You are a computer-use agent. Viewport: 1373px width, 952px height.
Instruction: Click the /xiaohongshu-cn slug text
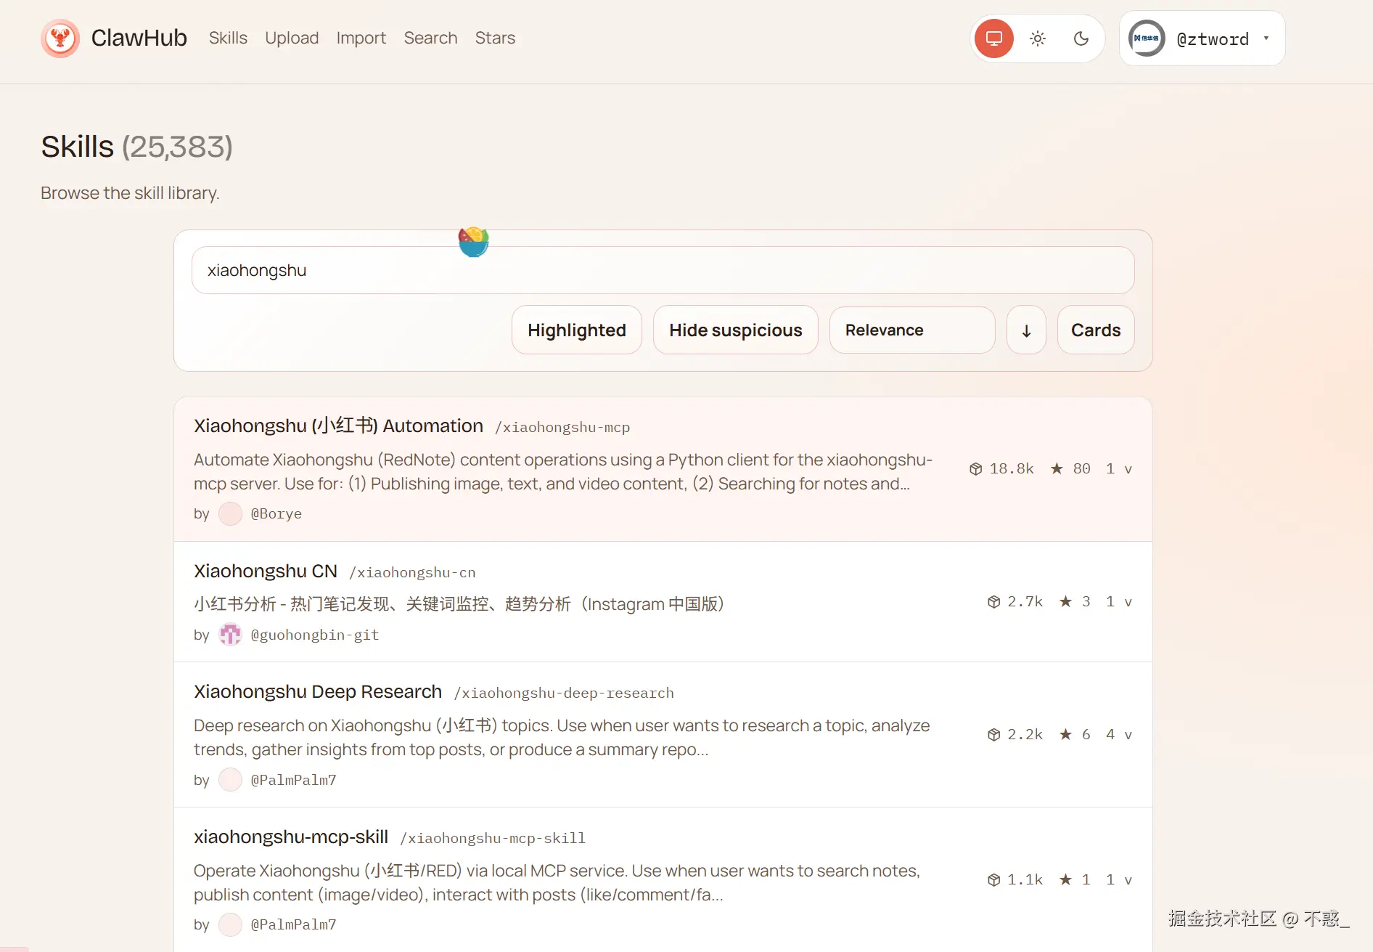point(412,572)
